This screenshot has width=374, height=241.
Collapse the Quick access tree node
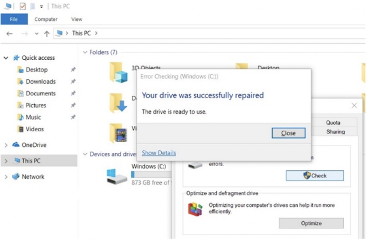[x=6, y=58]
